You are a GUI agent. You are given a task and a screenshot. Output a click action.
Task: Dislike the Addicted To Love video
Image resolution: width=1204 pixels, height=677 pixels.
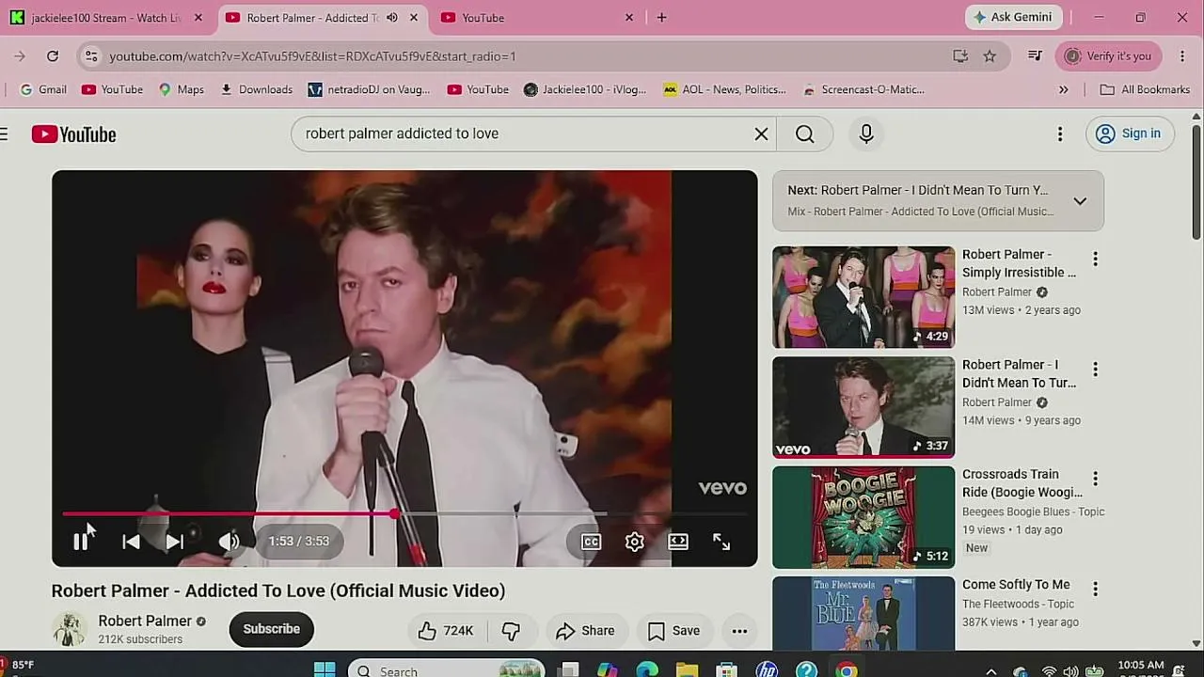(x=511, y=631)
